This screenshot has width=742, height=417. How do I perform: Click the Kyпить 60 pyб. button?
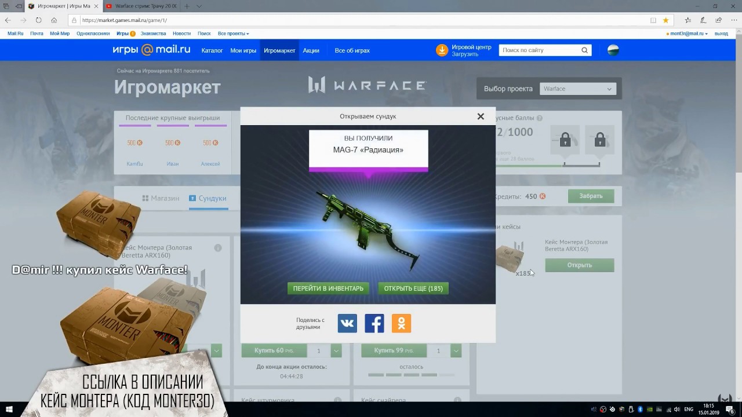[274, 350]
